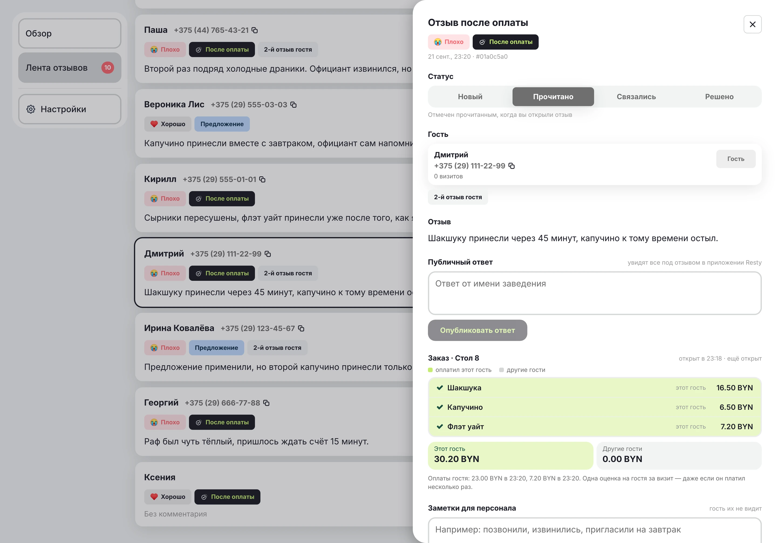777x543 pixels.
Task: Click Плохо tag in detail panel header
Action: 448,42
